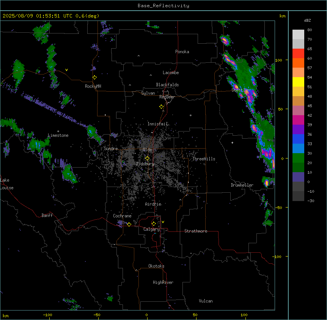Click the asterisk marker east of Innisfail
The height and width of the screenshot is (320, 327).
[190, 115]
